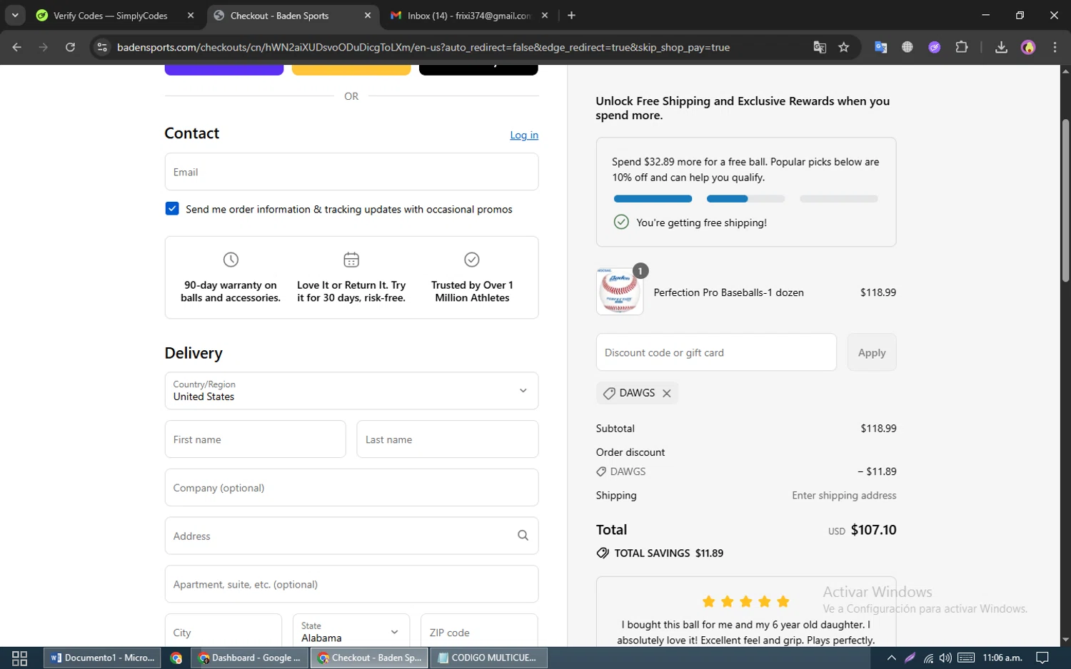Open Windows Task View in taskbar
Screen dimensions: 1071x669
[20, 658]
